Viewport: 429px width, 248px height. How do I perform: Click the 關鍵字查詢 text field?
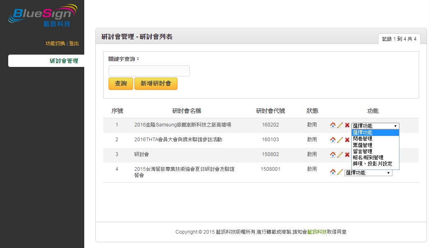[x=149, y=71]
